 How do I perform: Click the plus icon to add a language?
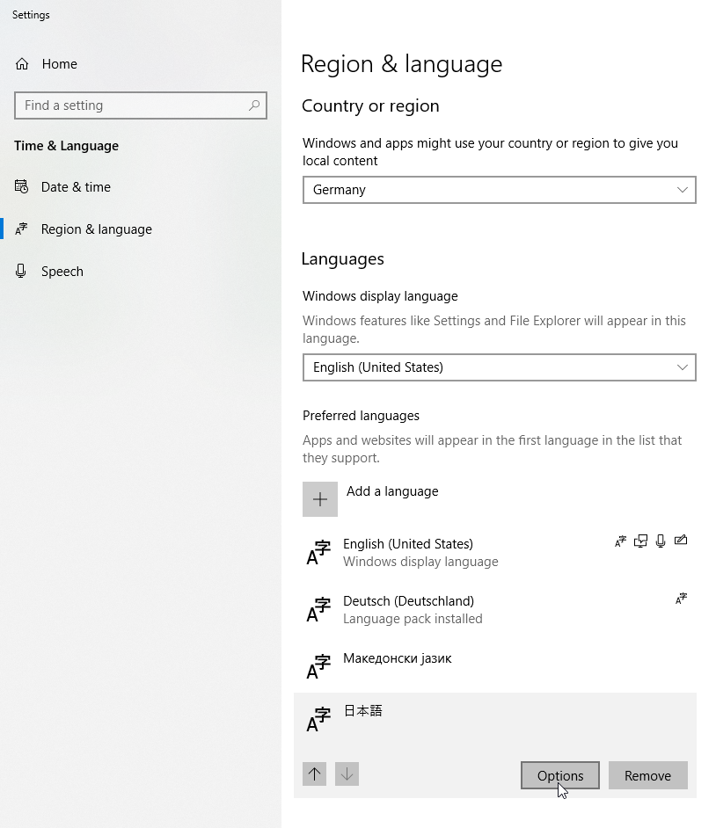[x=320, y=499]
